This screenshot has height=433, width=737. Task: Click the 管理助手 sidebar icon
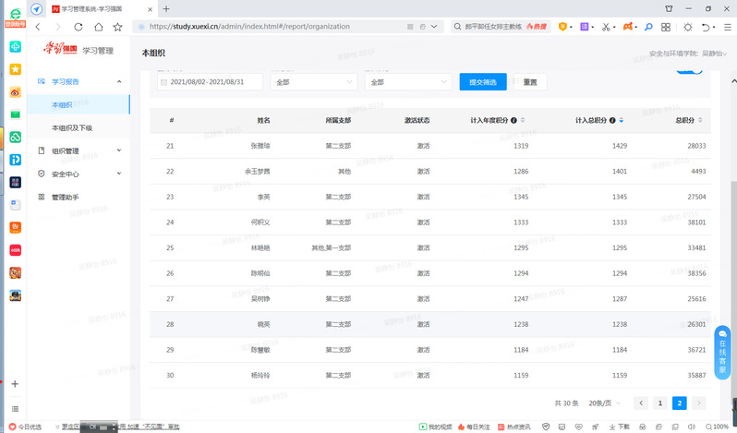click(42, 198)
